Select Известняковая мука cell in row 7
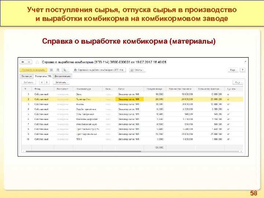 point(88,124)
